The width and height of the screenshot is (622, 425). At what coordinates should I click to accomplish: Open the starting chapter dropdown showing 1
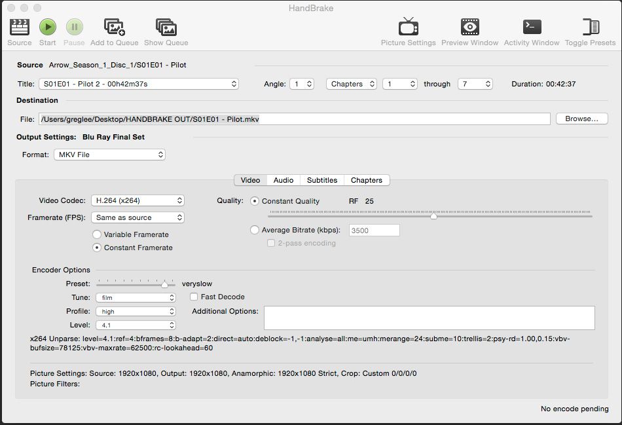[x=399, y=84]
